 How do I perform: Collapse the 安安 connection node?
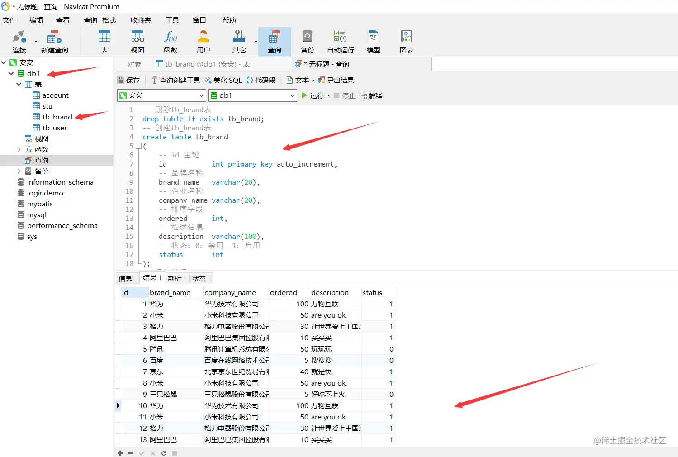click(4, 62)
